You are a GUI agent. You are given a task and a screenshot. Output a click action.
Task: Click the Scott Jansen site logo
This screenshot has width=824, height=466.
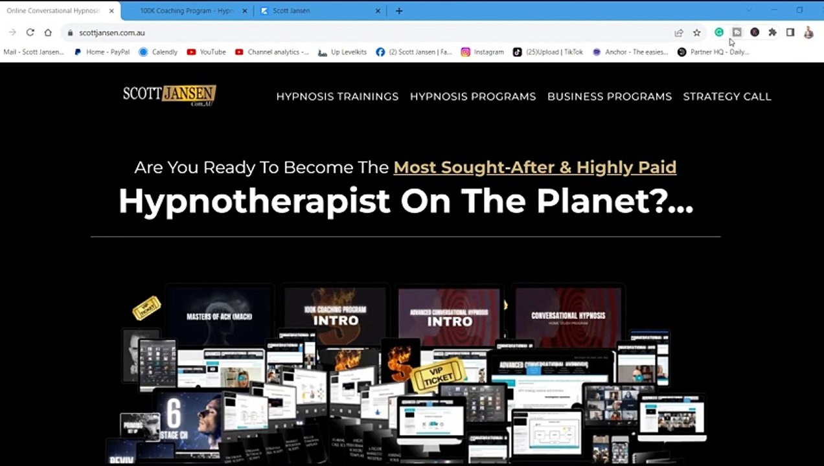click(x=169, y=96)
